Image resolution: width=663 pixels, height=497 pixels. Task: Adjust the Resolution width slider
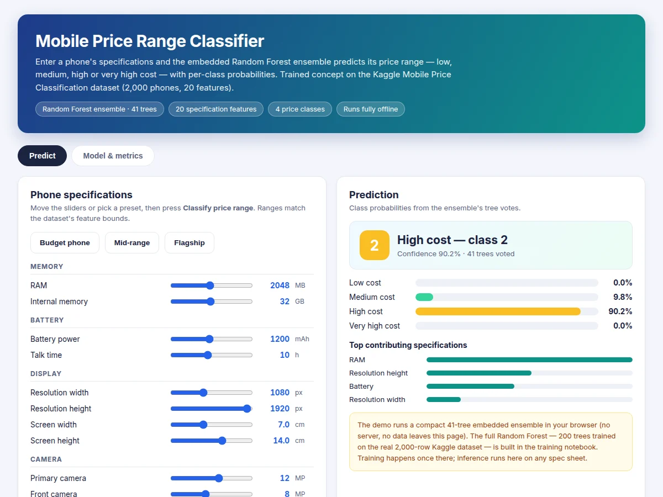[212, 393]
